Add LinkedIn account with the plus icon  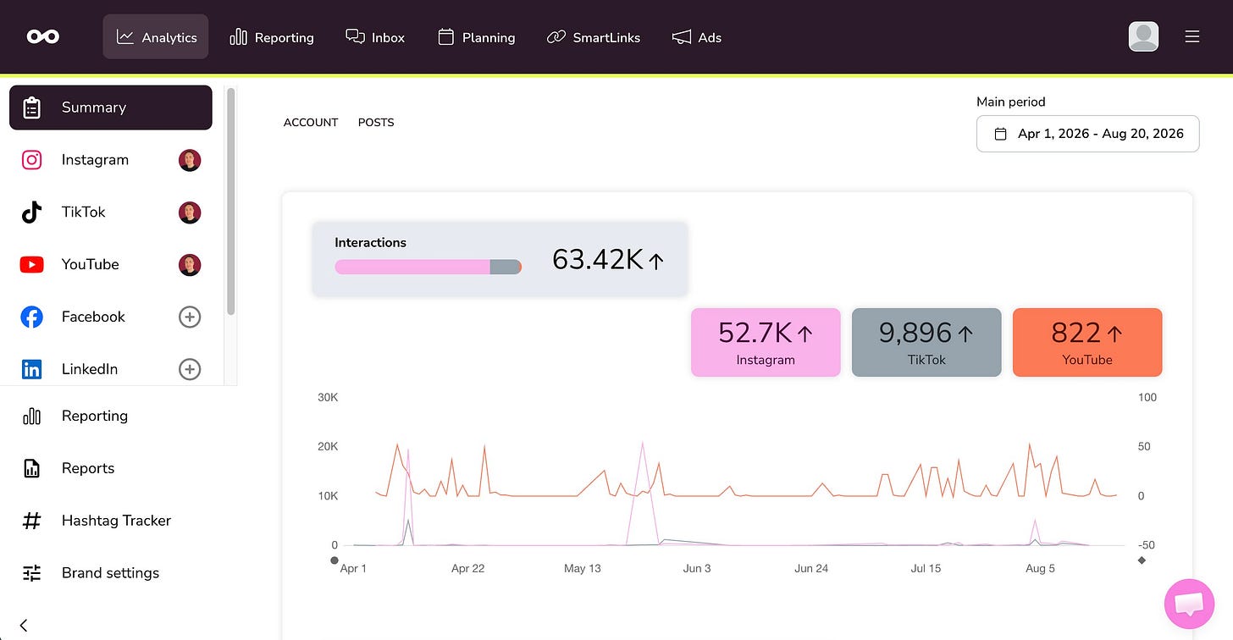click(x=190, y=369)
